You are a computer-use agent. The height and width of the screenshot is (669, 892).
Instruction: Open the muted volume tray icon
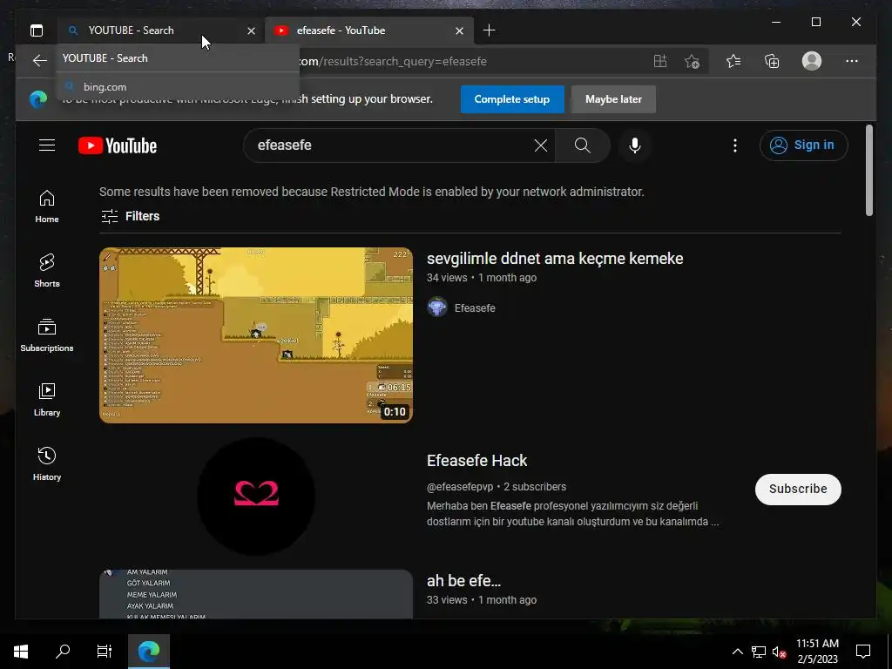(779, 652)
